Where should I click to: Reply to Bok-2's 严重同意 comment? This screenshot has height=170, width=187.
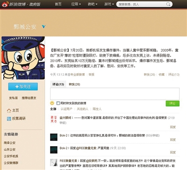click(173, 152)
